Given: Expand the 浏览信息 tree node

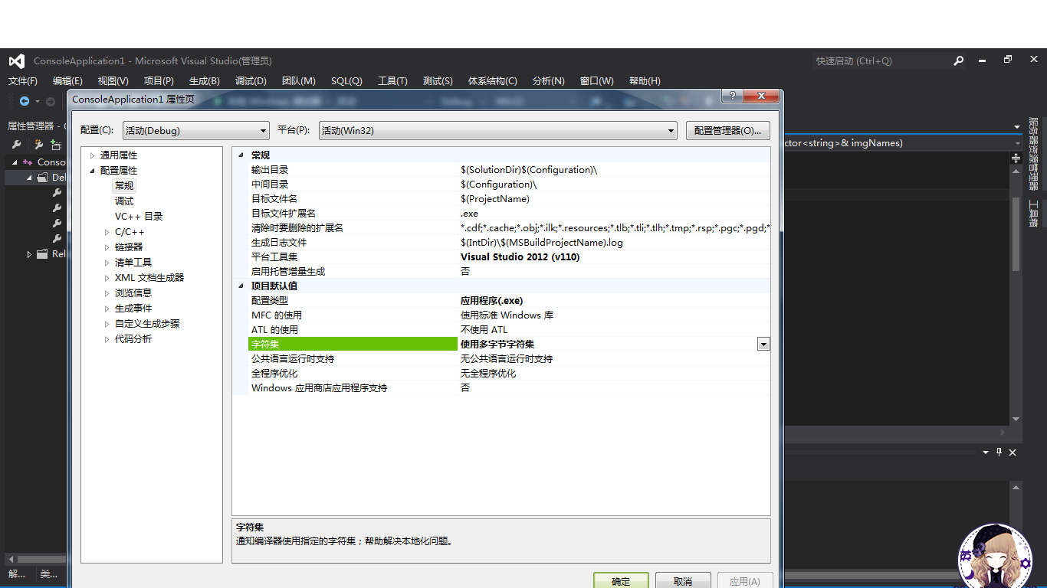Looking at the screenshot, I should pos(107,293).
